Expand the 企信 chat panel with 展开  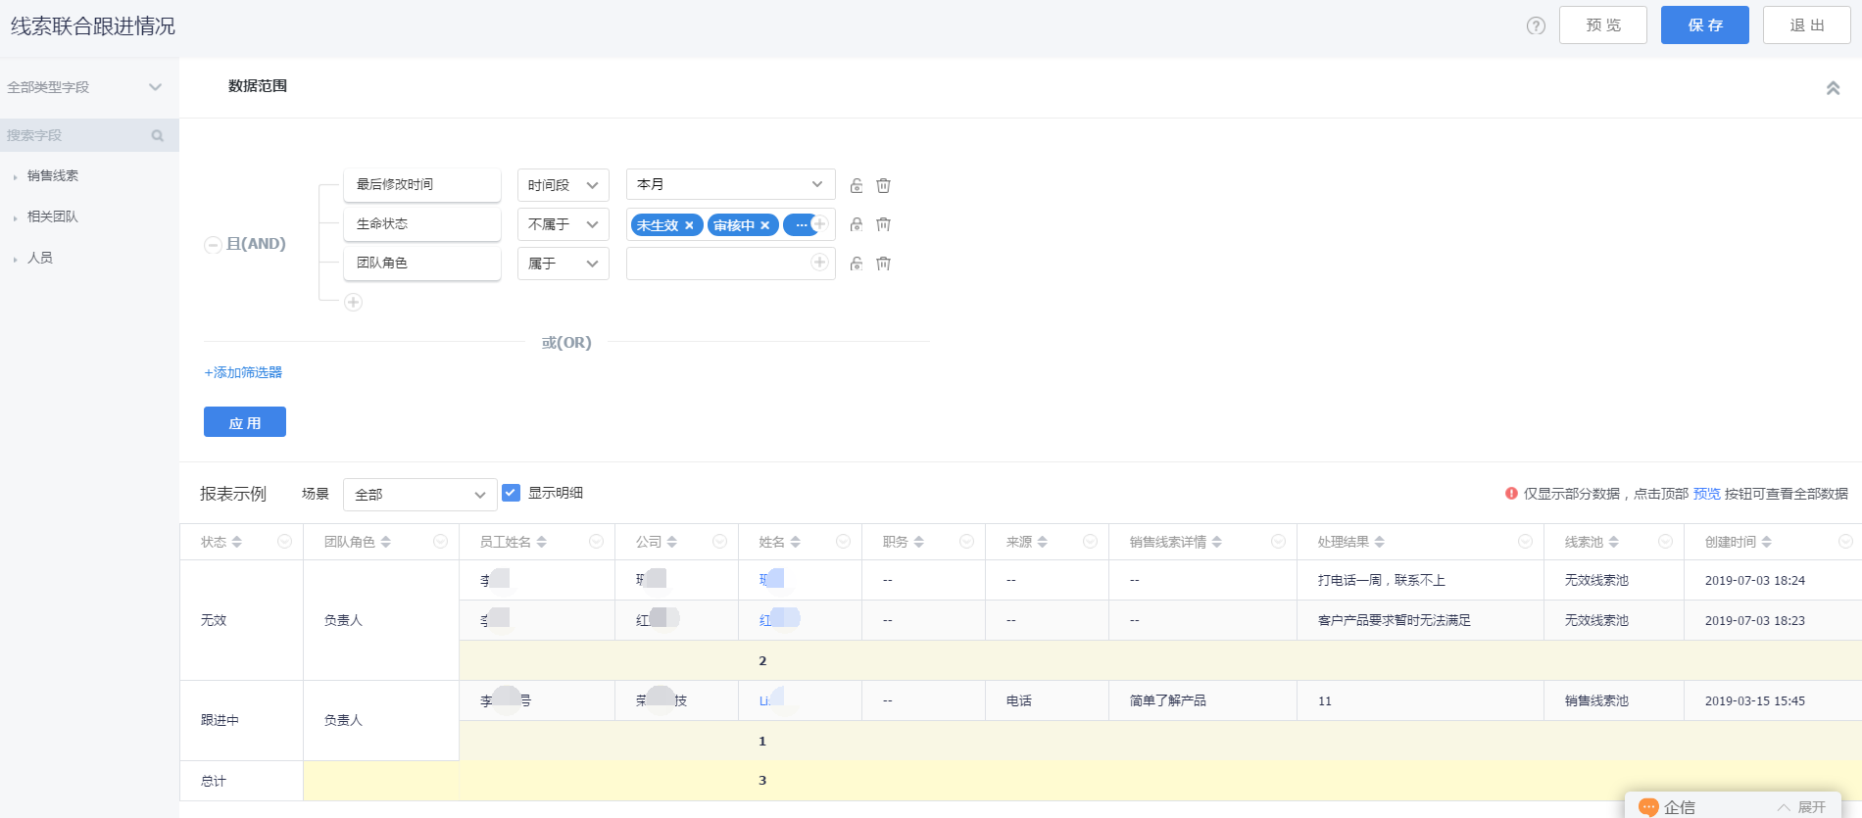click(1801, 807)
